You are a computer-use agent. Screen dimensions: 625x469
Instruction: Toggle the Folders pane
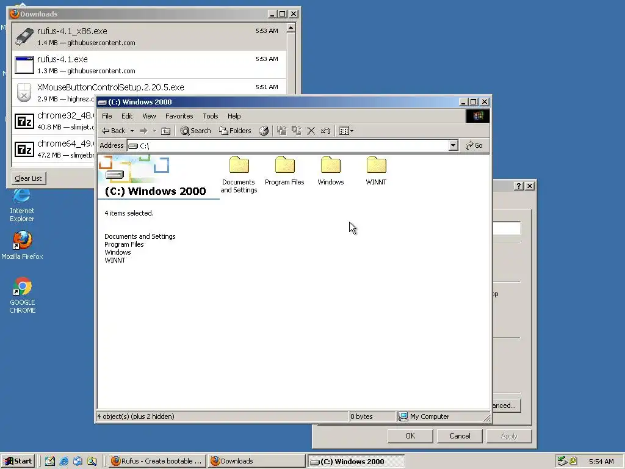coord(235,131)
